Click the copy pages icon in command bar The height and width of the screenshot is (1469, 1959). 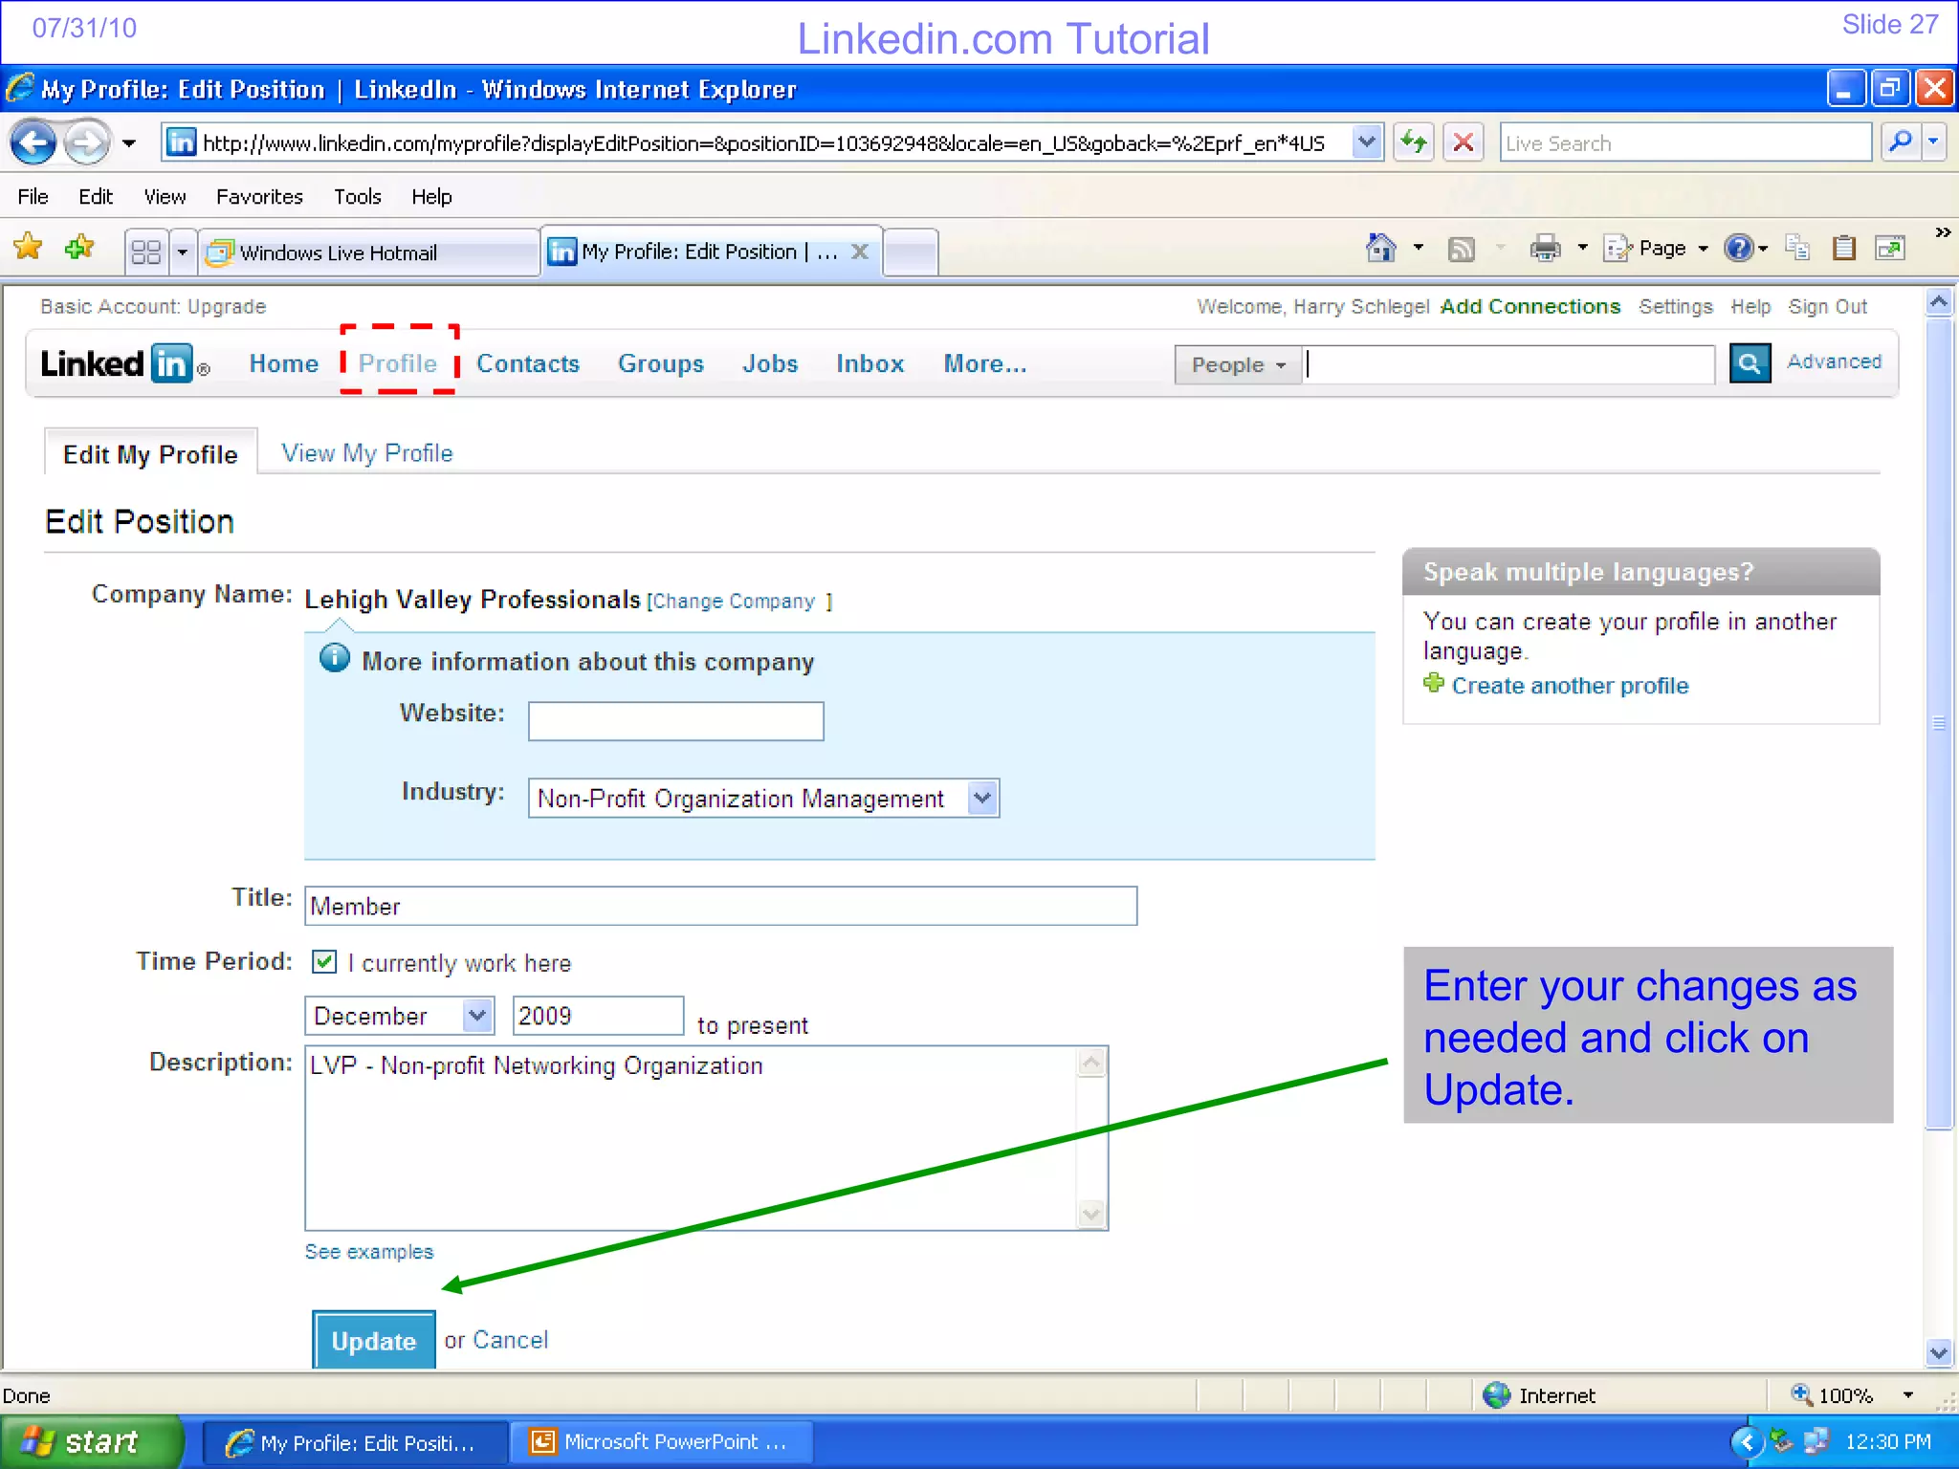point(1796,249)
